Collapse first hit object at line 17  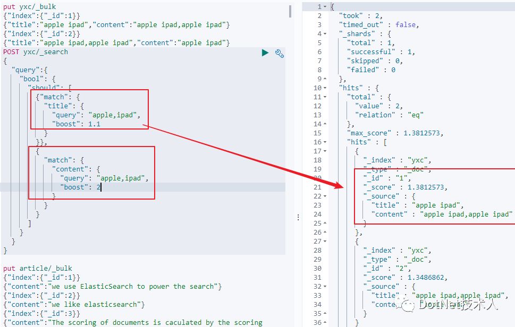pyautogui.click(x=325, y=151)
